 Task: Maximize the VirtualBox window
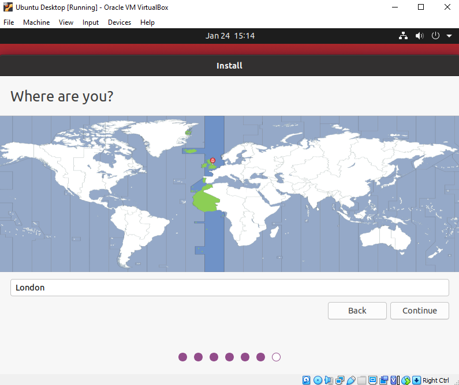[x=421, y=7]
